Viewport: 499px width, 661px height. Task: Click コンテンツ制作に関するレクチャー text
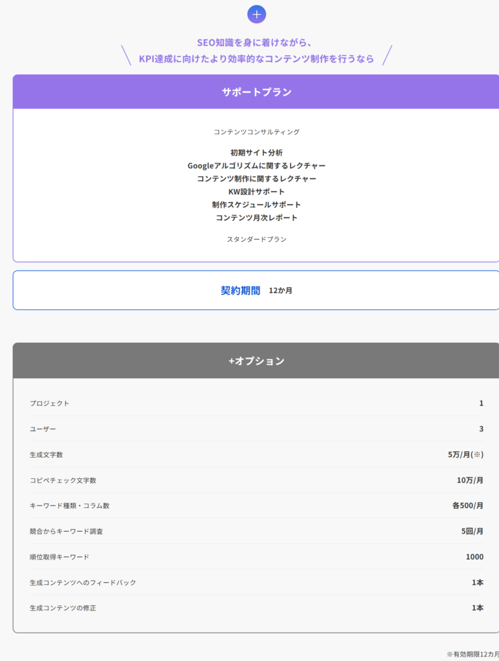pos(256,179)
